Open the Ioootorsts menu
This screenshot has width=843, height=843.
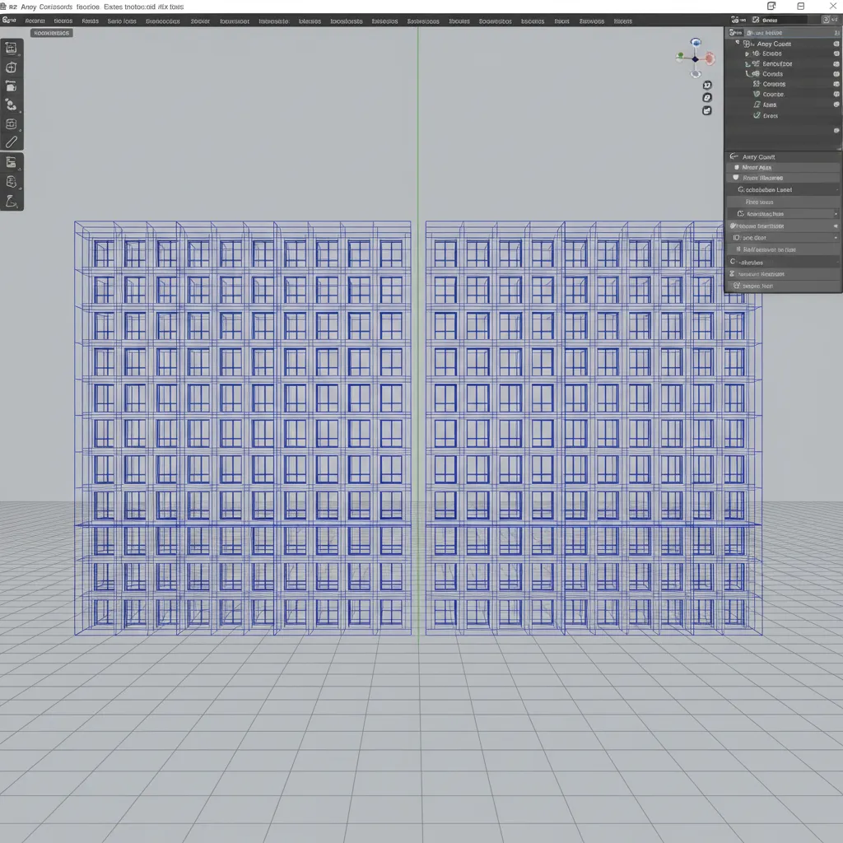347,21
